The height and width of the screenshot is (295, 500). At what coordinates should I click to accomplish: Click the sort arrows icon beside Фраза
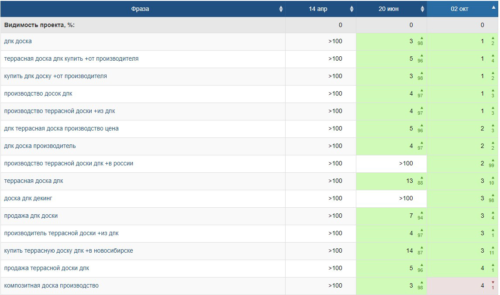(281, 9)
